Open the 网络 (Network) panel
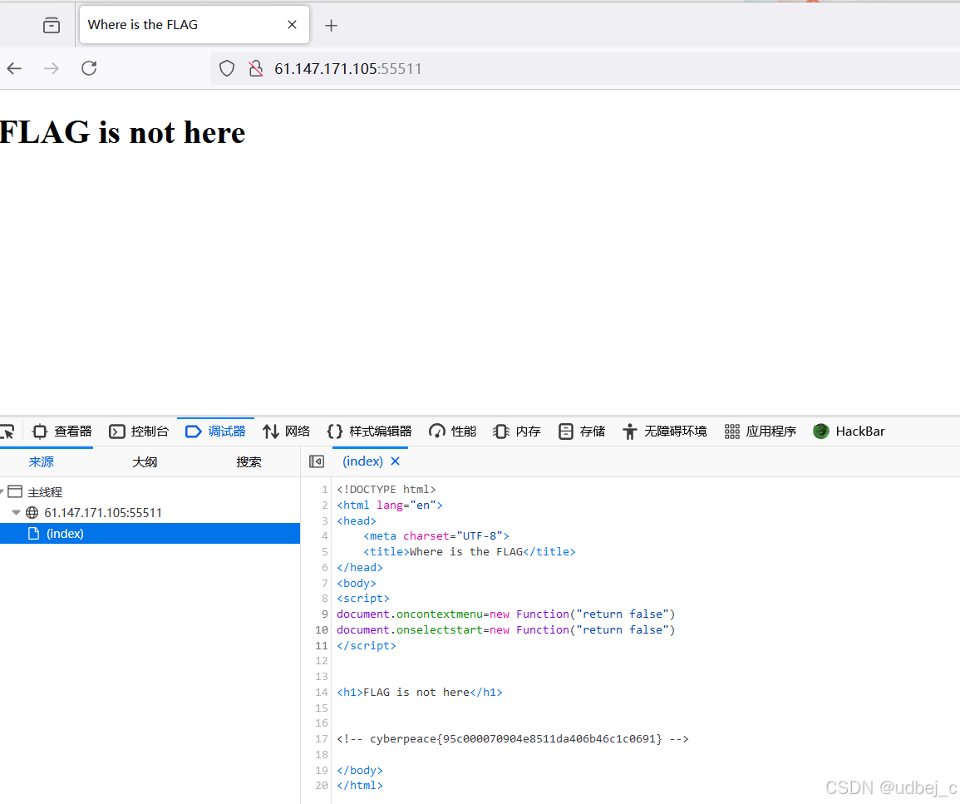The image size is (960, 804). pos(287,431)
